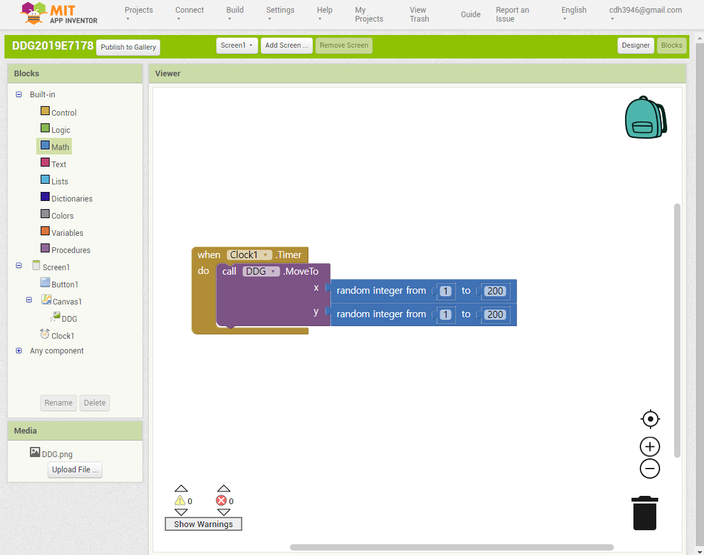Go to next warning down arrow
The image size is (704, 555).
(x=181, y=512)
